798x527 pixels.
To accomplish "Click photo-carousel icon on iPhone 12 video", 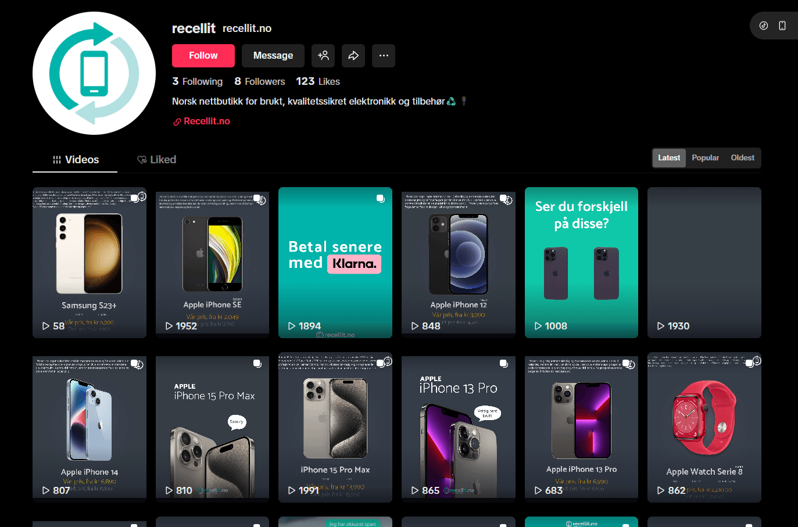I will coord(503,199).
